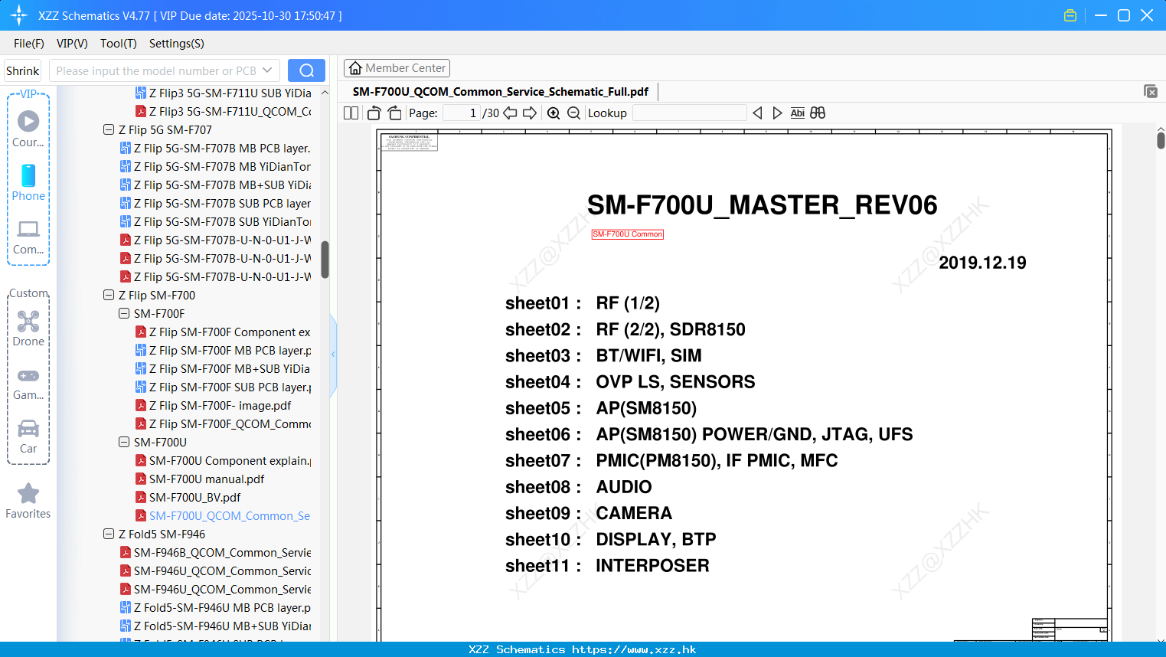
Task: Toggle two-page view layout icon
Action: (351, 113)
